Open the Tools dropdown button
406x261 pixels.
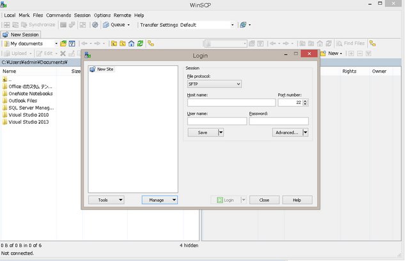pyautogui.click(x=106, y=200)
